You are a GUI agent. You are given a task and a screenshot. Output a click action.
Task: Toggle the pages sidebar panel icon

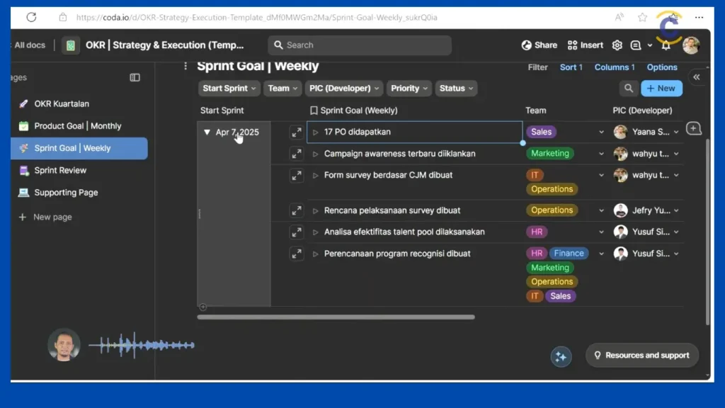click(x=135, y=78)
